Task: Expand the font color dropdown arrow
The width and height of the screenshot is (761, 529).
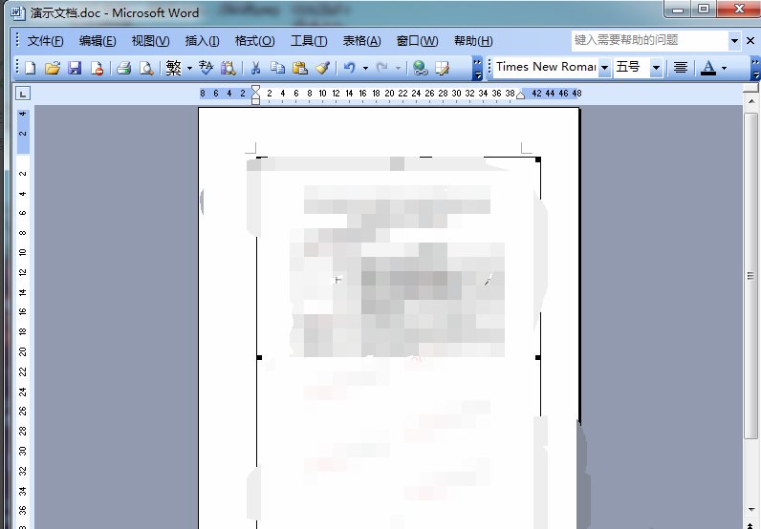Action: pos(724,68)
